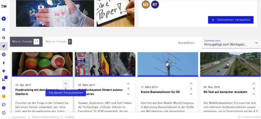Downvote the Mobilfunksystem fördert autonomes Fahren trend
This screenshot has height=119, width=261.
pos(128,94)
